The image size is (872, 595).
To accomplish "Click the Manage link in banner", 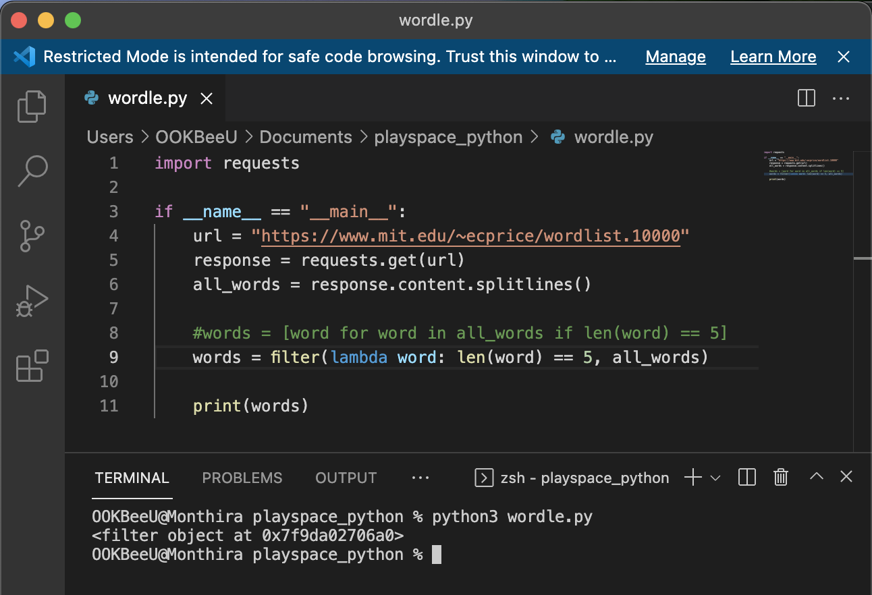I will [x=675, y=57].
